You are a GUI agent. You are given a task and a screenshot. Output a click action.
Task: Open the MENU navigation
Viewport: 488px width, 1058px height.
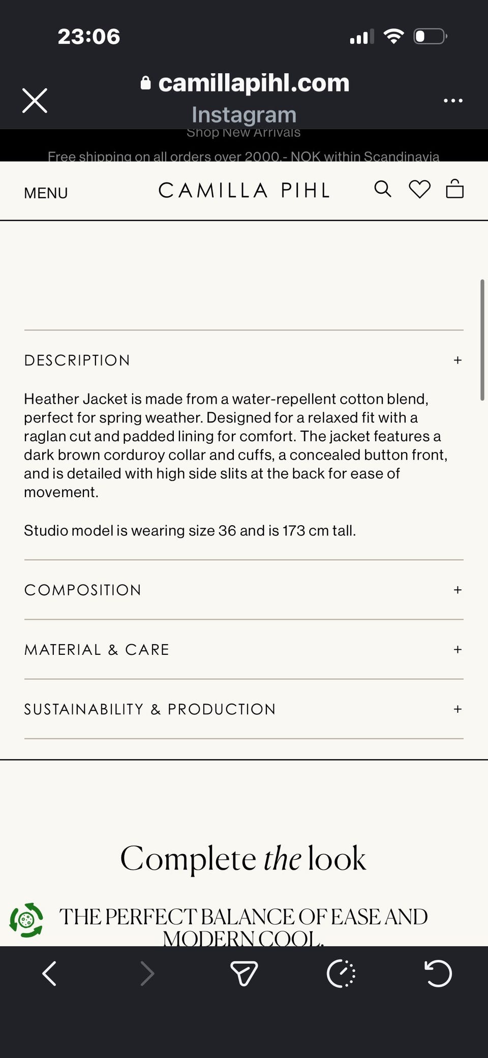(x=46, y=193)
